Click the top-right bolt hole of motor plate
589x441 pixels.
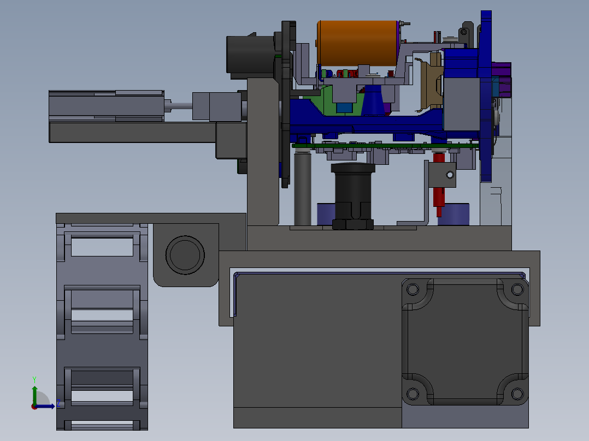pyautogui.click(x=517, y=289)
